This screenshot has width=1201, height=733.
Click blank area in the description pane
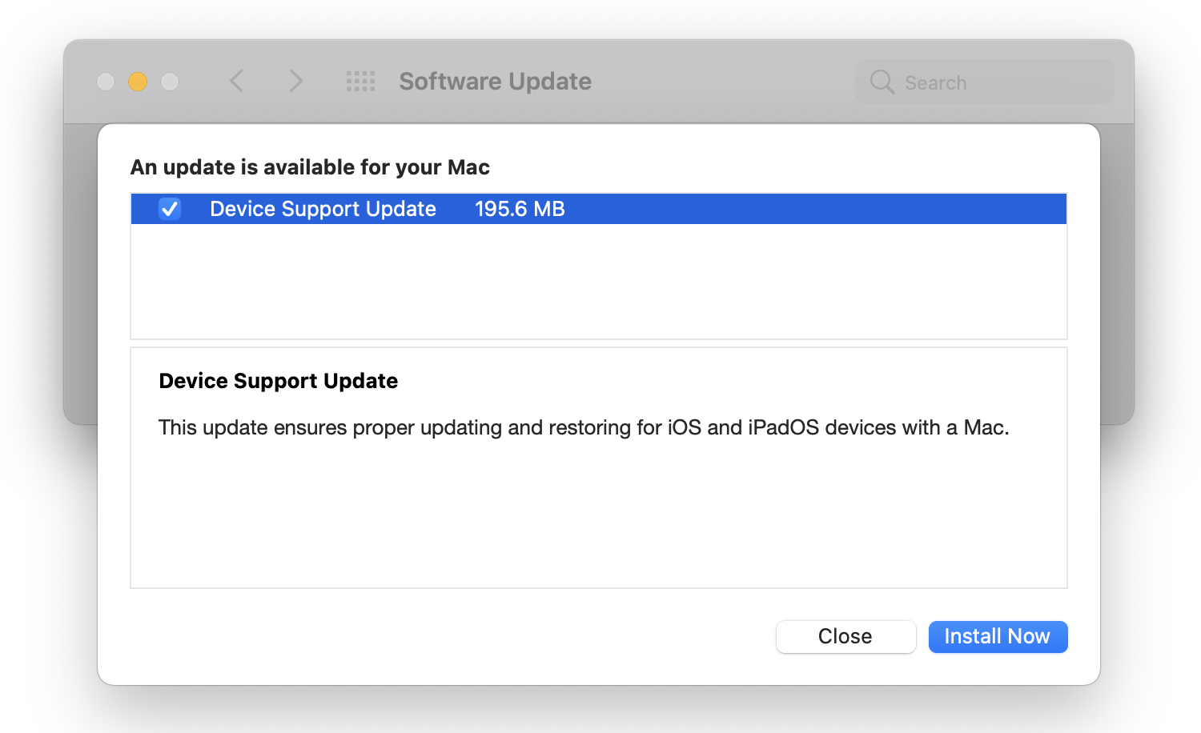click(x=598, y=520)
